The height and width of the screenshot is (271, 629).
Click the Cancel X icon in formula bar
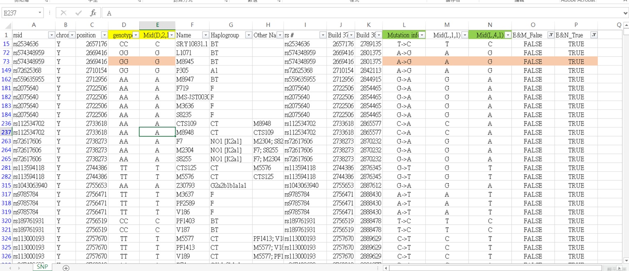64,13
